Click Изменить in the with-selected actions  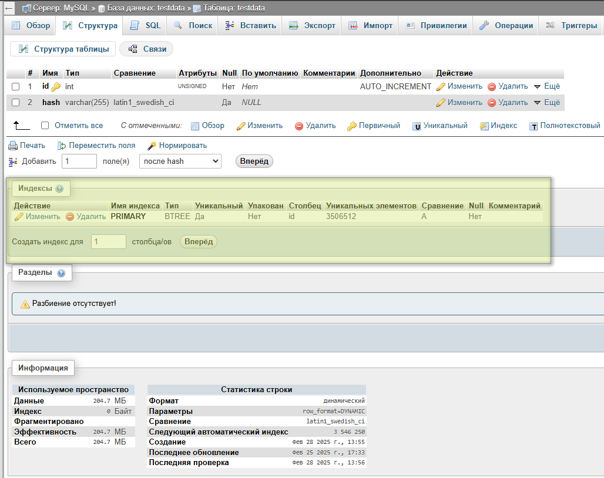[260, 126]
